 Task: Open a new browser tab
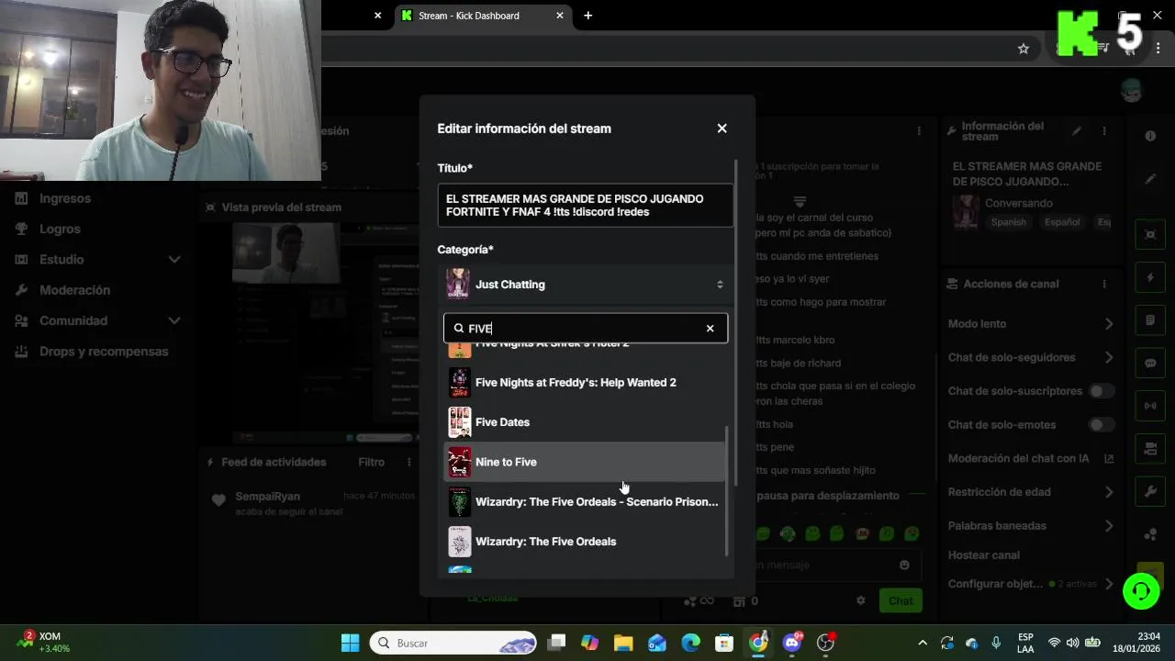click(x=587, y=16)
